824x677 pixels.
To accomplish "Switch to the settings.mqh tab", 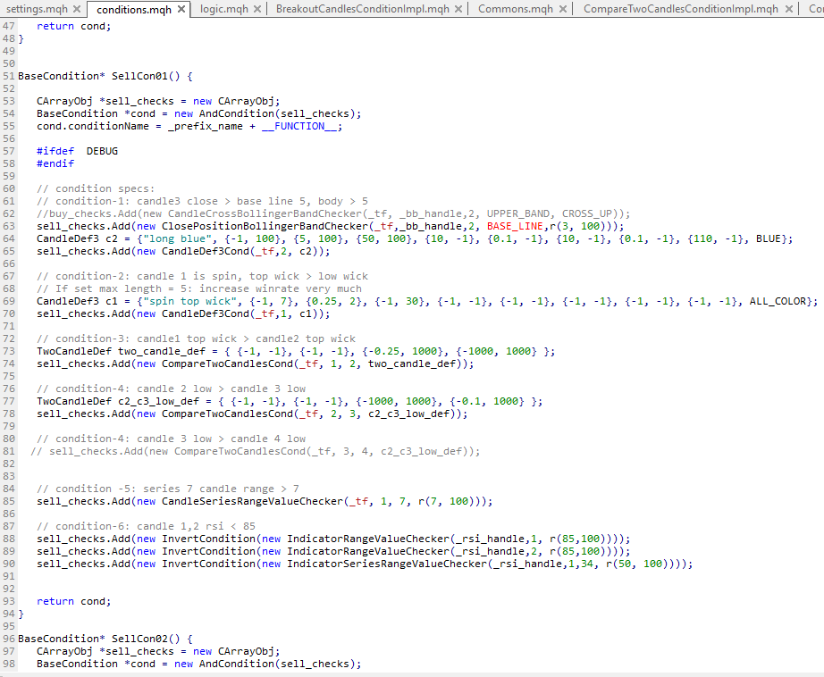I will (37, 9).
